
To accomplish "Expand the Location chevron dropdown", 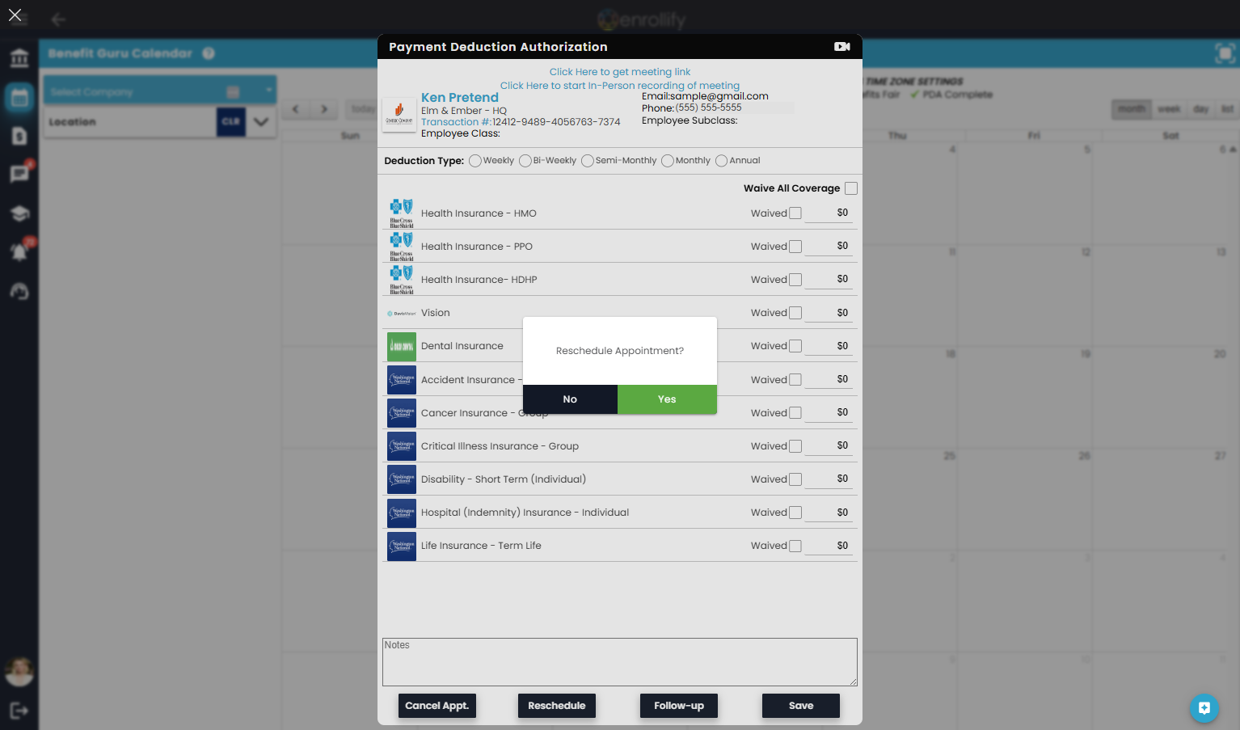I will tap(261, 122).
